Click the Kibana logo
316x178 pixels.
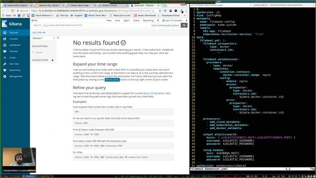pos(12,24)
